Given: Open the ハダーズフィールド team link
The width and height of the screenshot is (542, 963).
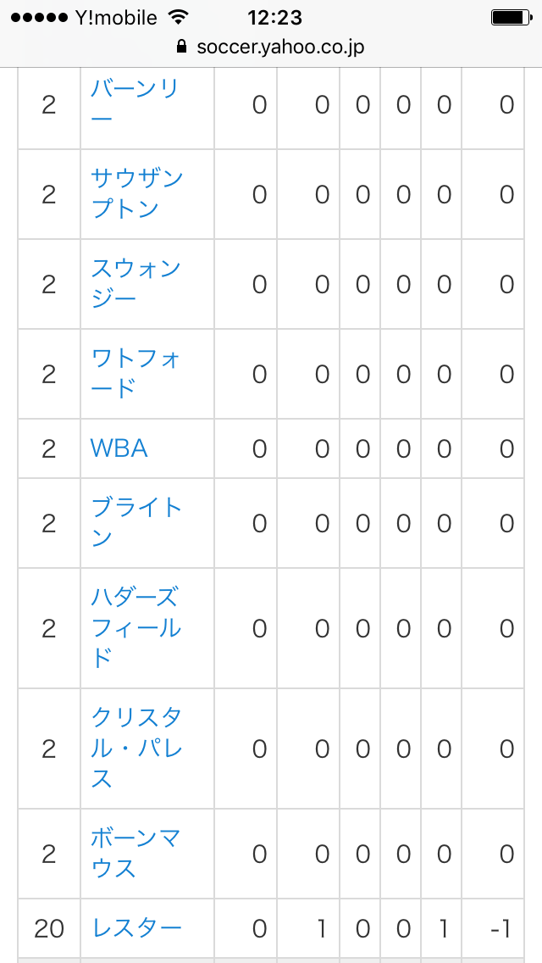Looking at the screenshot, I should coord(135,628).
